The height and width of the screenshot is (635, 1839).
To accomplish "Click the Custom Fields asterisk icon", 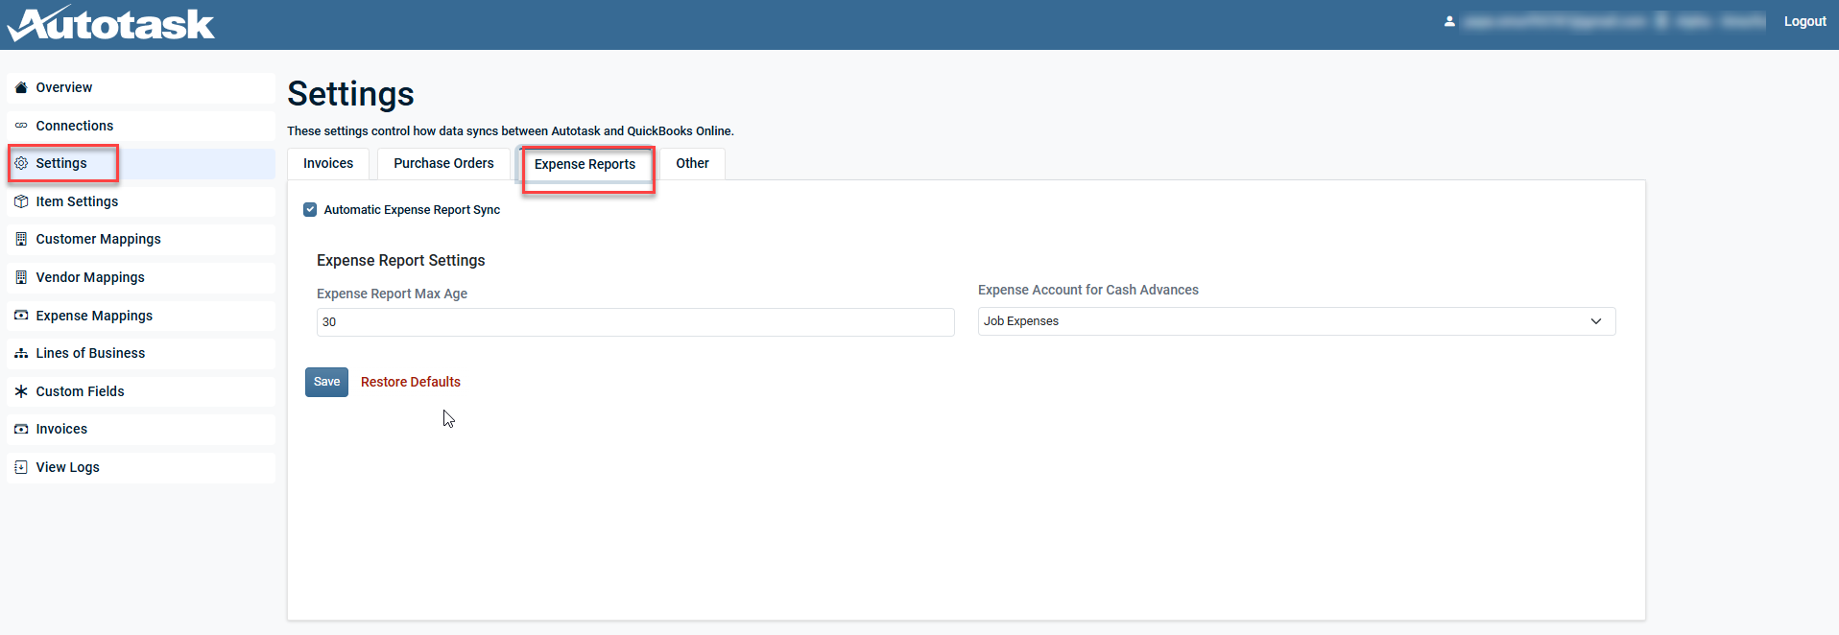I will point(21,391).
